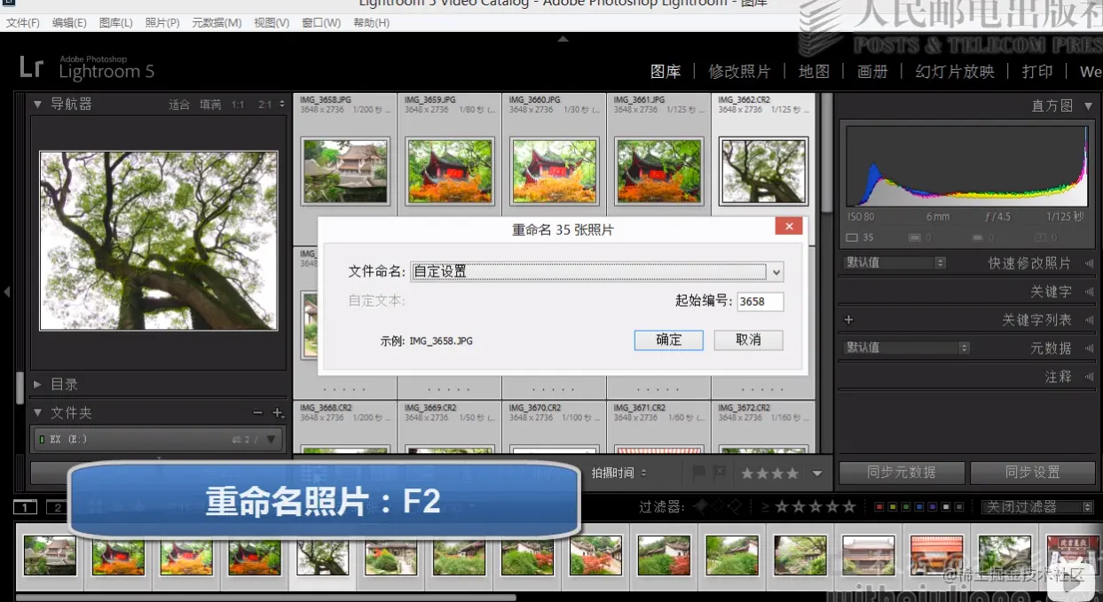Screen dimensions: 1103x602
Task: Toggle the rejected flag filter icon
Action: [734, 506]
